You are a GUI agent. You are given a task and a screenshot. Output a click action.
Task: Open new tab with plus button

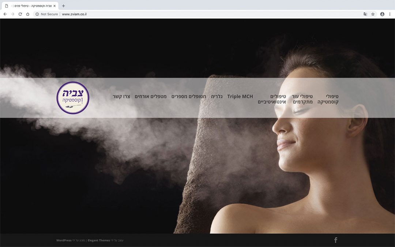pos(63,6)
